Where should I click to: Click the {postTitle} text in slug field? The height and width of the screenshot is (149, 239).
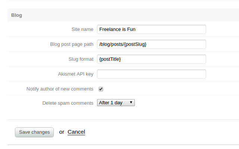pos(110,59)
